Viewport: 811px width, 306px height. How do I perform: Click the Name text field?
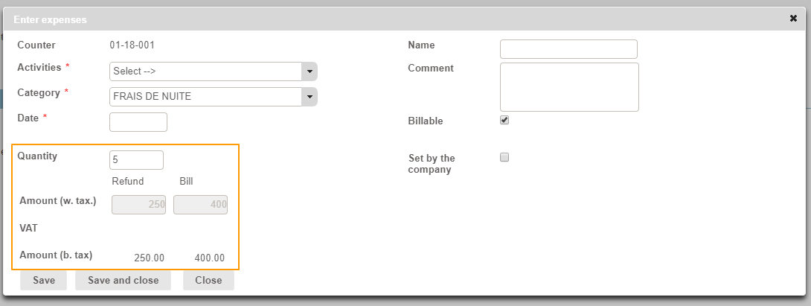[x=568, y=49]
